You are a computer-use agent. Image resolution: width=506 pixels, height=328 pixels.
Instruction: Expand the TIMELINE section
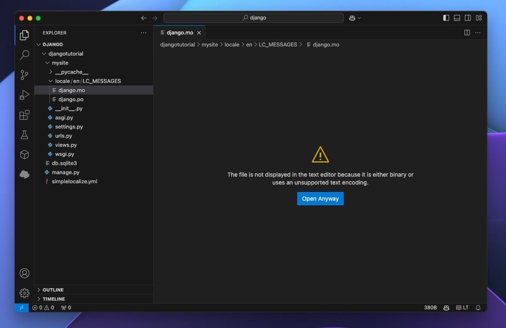tap(94, 299)
